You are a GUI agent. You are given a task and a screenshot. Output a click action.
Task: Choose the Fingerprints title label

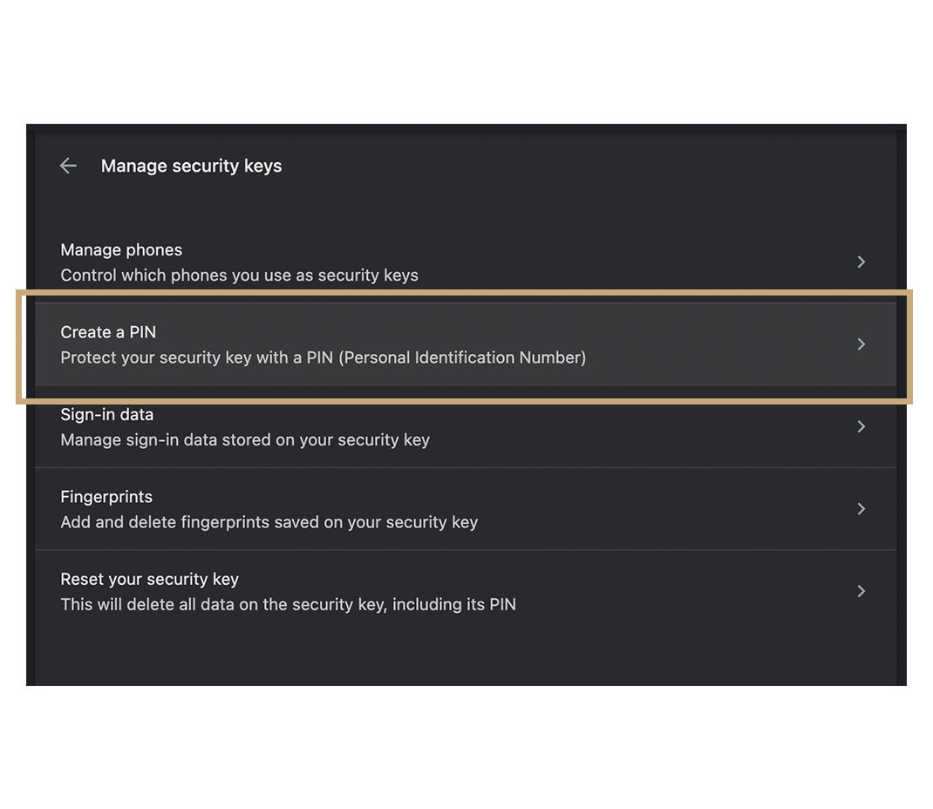click(106, 497)
